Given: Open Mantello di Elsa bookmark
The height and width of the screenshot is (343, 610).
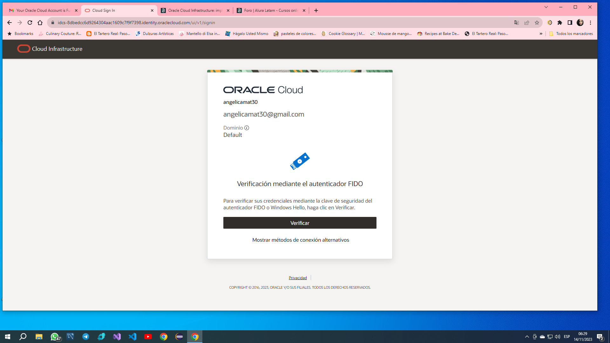Looking at the screenshot, I should [200, 34].
